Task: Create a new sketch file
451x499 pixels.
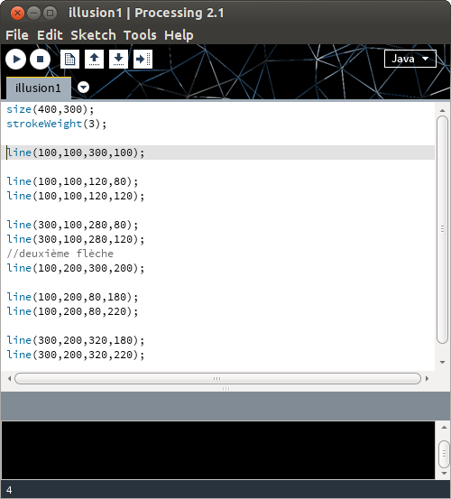Action: point(69,60)
